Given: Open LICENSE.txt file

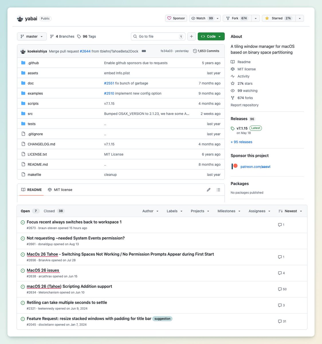Looking at the screenshot, I should tap(37, 154).
